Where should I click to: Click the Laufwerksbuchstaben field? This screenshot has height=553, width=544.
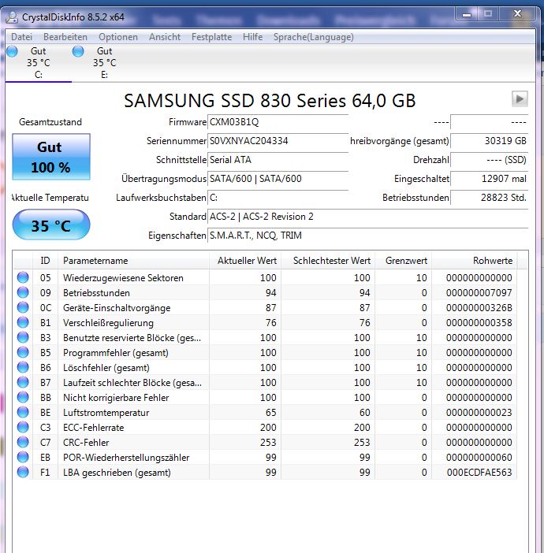(x=278, y=198)
